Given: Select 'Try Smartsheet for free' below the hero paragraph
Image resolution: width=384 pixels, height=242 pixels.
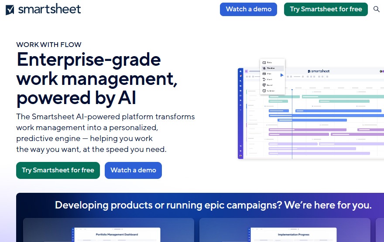Looking at the screenshot, I should pyautogui.click(x=58, y=170).
